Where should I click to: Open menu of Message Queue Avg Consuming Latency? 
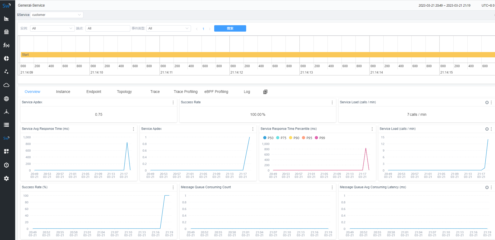coord(491,187)
